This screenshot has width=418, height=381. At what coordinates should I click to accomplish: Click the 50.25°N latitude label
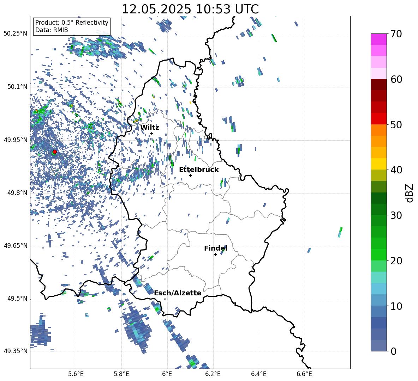pos(16,34)
